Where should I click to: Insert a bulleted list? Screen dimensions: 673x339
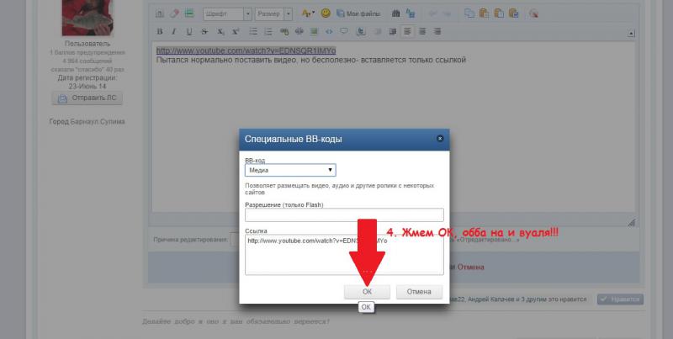point(253,31)
